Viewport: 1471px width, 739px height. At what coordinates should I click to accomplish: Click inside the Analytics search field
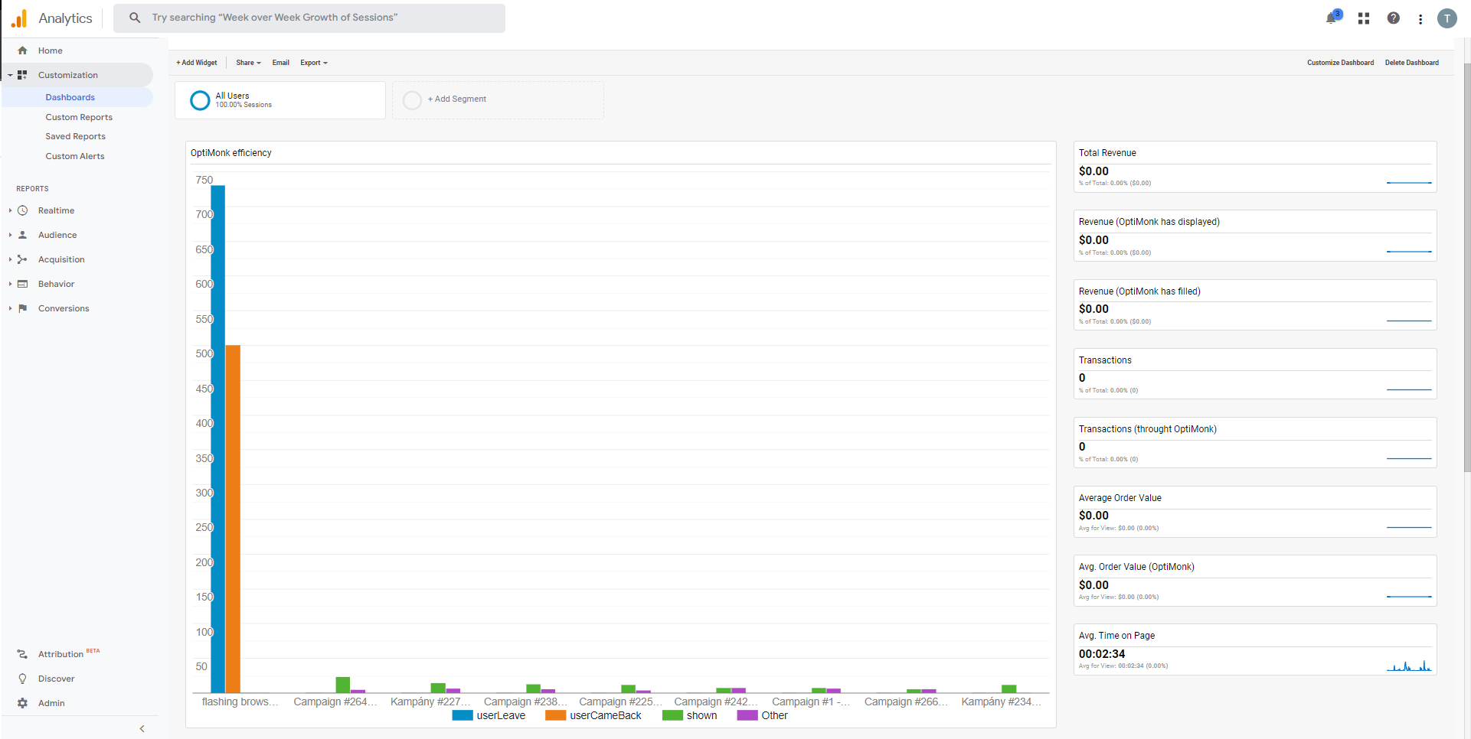coord(309,18)
